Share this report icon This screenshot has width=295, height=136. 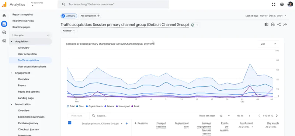coord(279,24)
